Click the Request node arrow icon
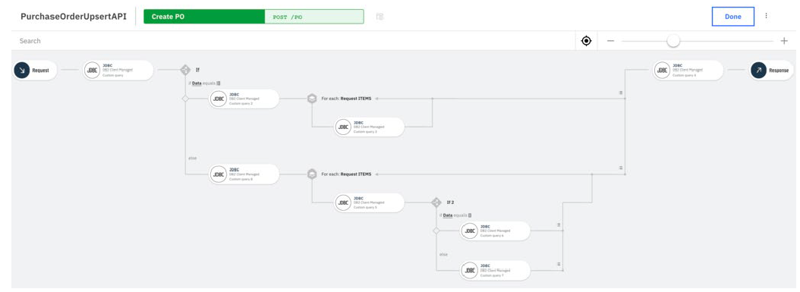 (22, 71)
